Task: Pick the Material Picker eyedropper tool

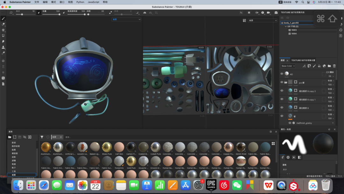Action: [3, 53]
